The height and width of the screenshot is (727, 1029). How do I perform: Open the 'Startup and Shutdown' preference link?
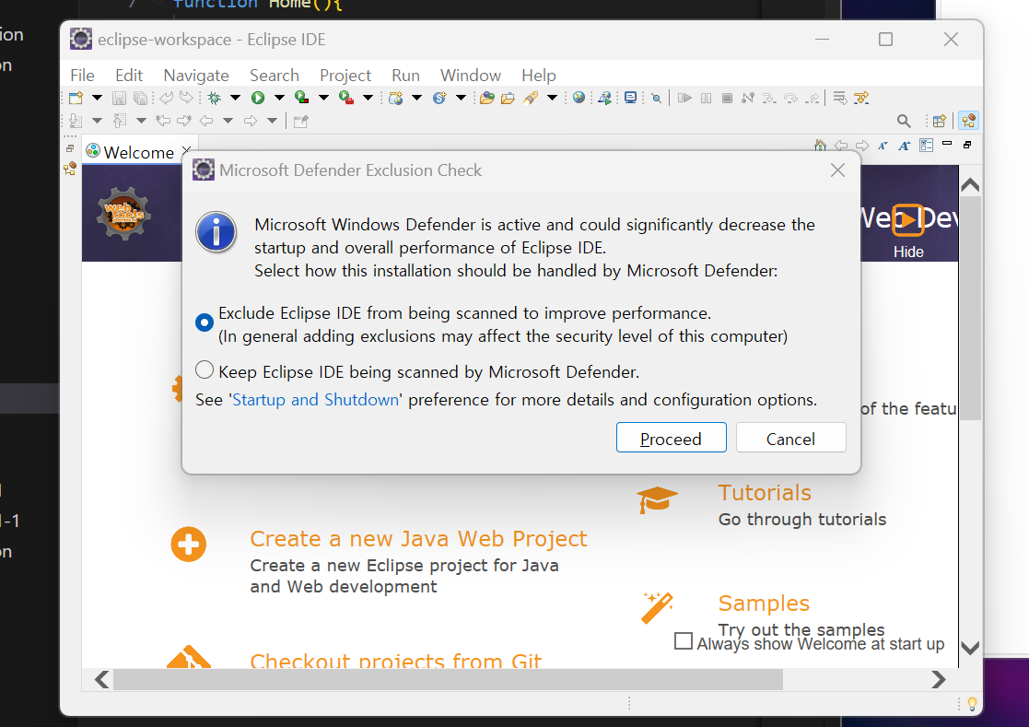coord(316,400)
